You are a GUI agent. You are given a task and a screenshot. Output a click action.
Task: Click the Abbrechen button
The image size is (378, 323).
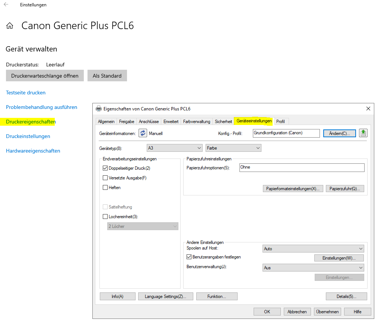(x=297, y=312)
